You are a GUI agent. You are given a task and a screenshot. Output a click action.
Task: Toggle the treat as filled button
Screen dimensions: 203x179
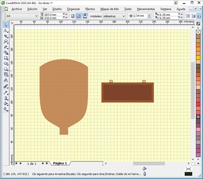[188, 16]
